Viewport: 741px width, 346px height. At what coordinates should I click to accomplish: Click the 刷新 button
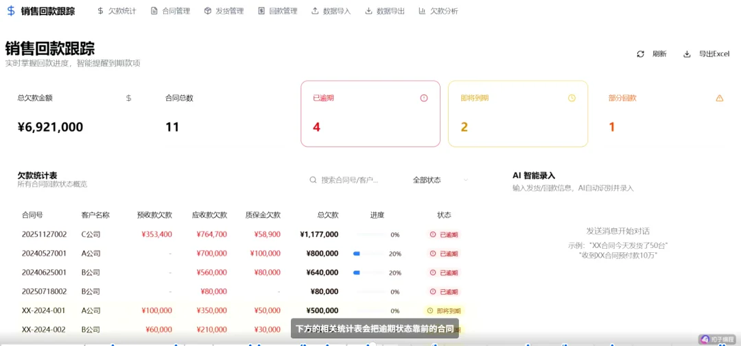pos(652,54)
